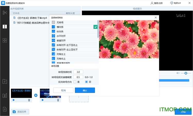
Task: Check 否 for reverse transition direction
Action: click(x=86, y=82)
